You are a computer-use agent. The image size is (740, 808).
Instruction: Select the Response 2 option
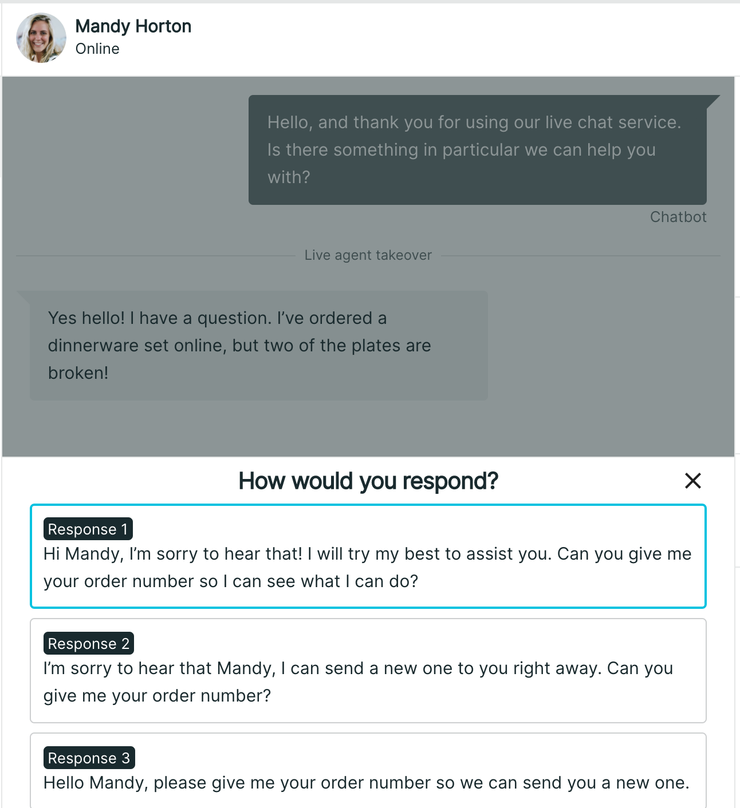[x=369, y=671]
